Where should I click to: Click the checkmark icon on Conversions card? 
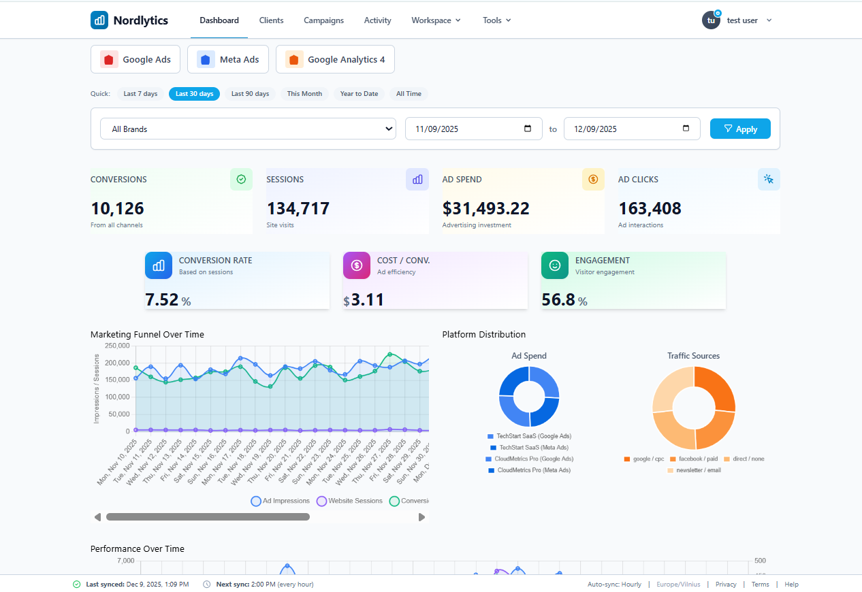point(241,179)
